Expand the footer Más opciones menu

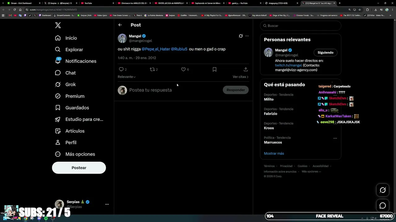(311, 172)
